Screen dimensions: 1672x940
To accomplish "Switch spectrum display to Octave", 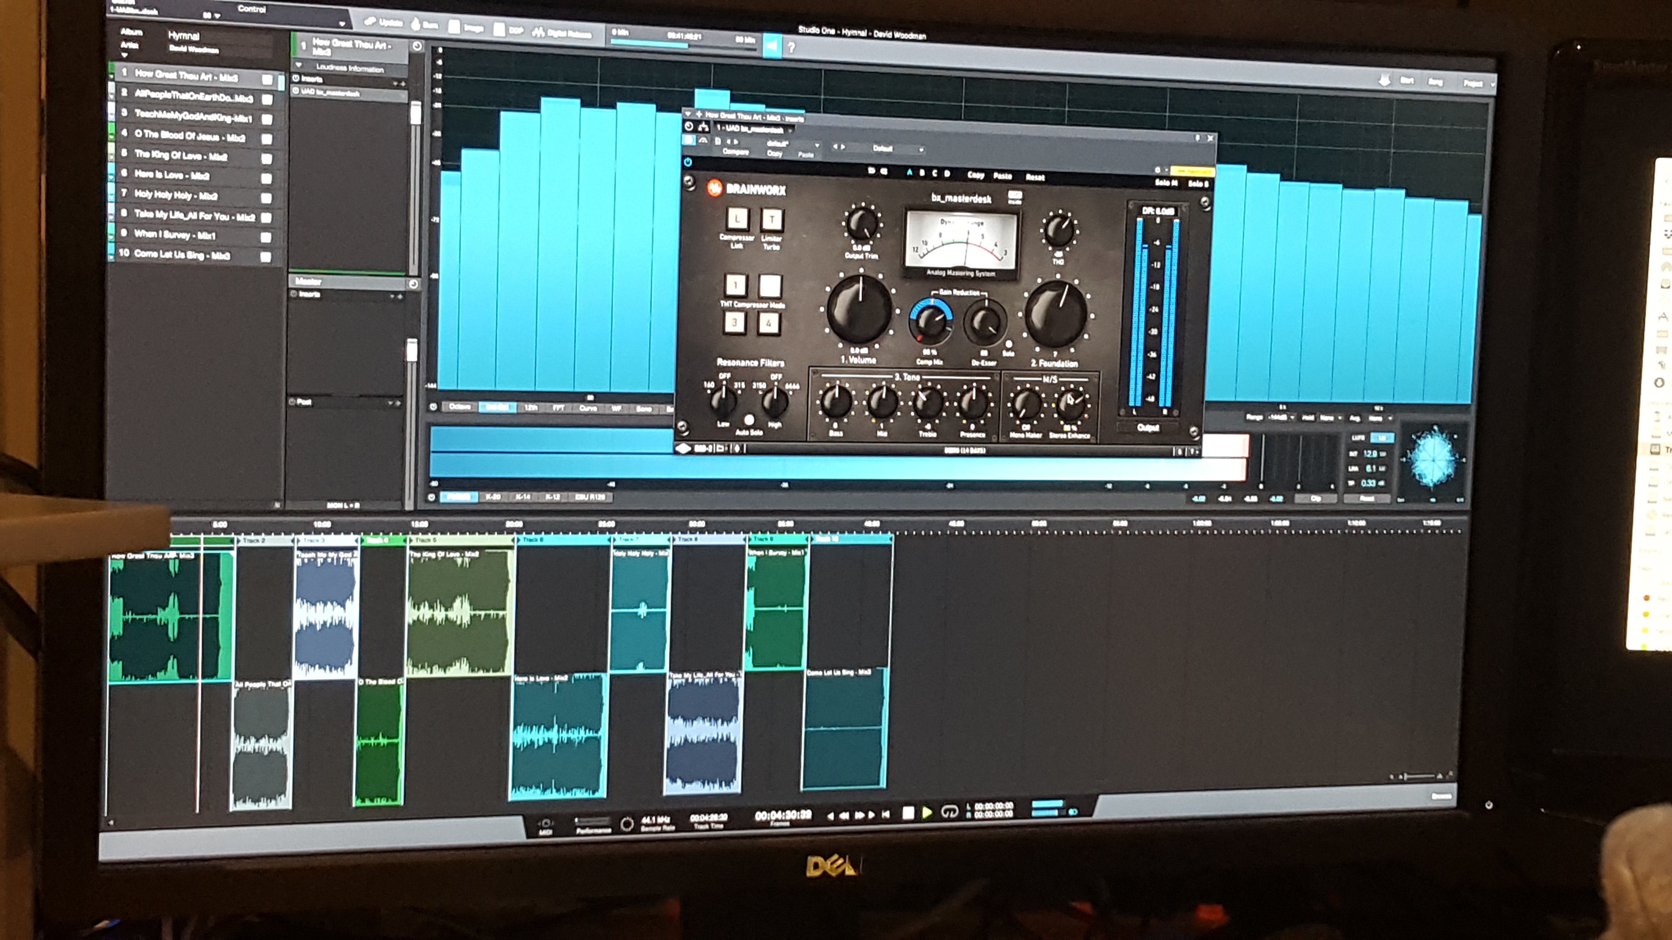I will 460,406.
